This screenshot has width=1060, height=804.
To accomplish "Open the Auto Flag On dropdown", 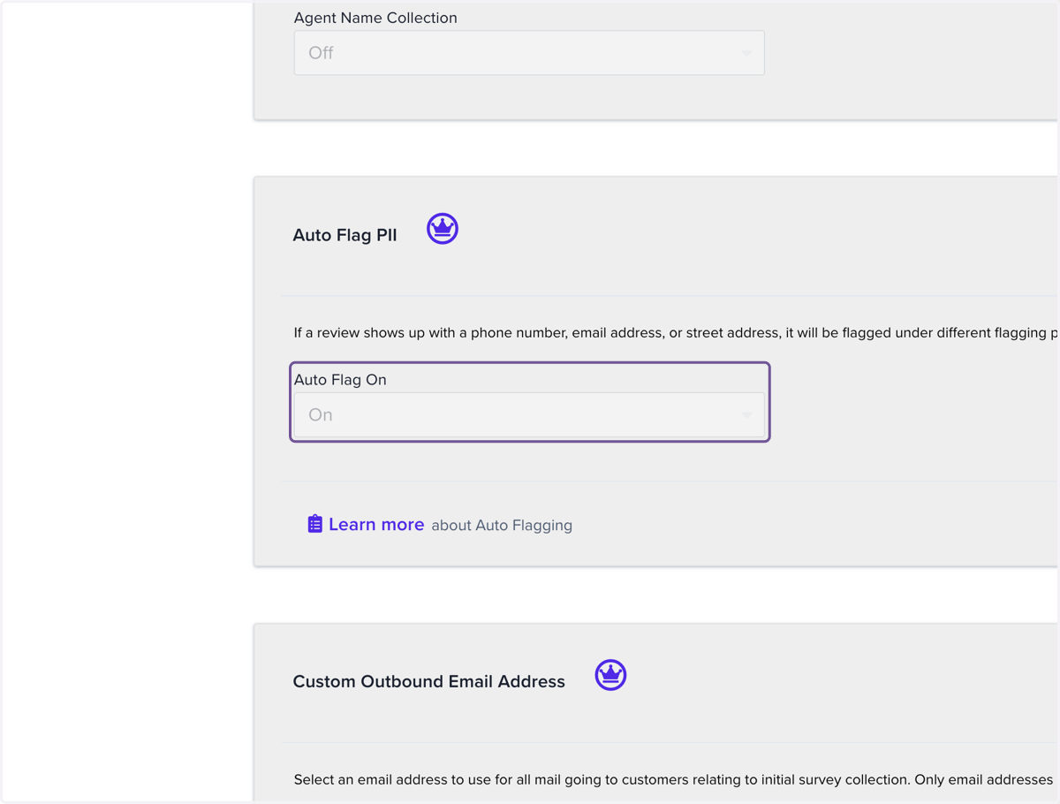I will point(529,415).
